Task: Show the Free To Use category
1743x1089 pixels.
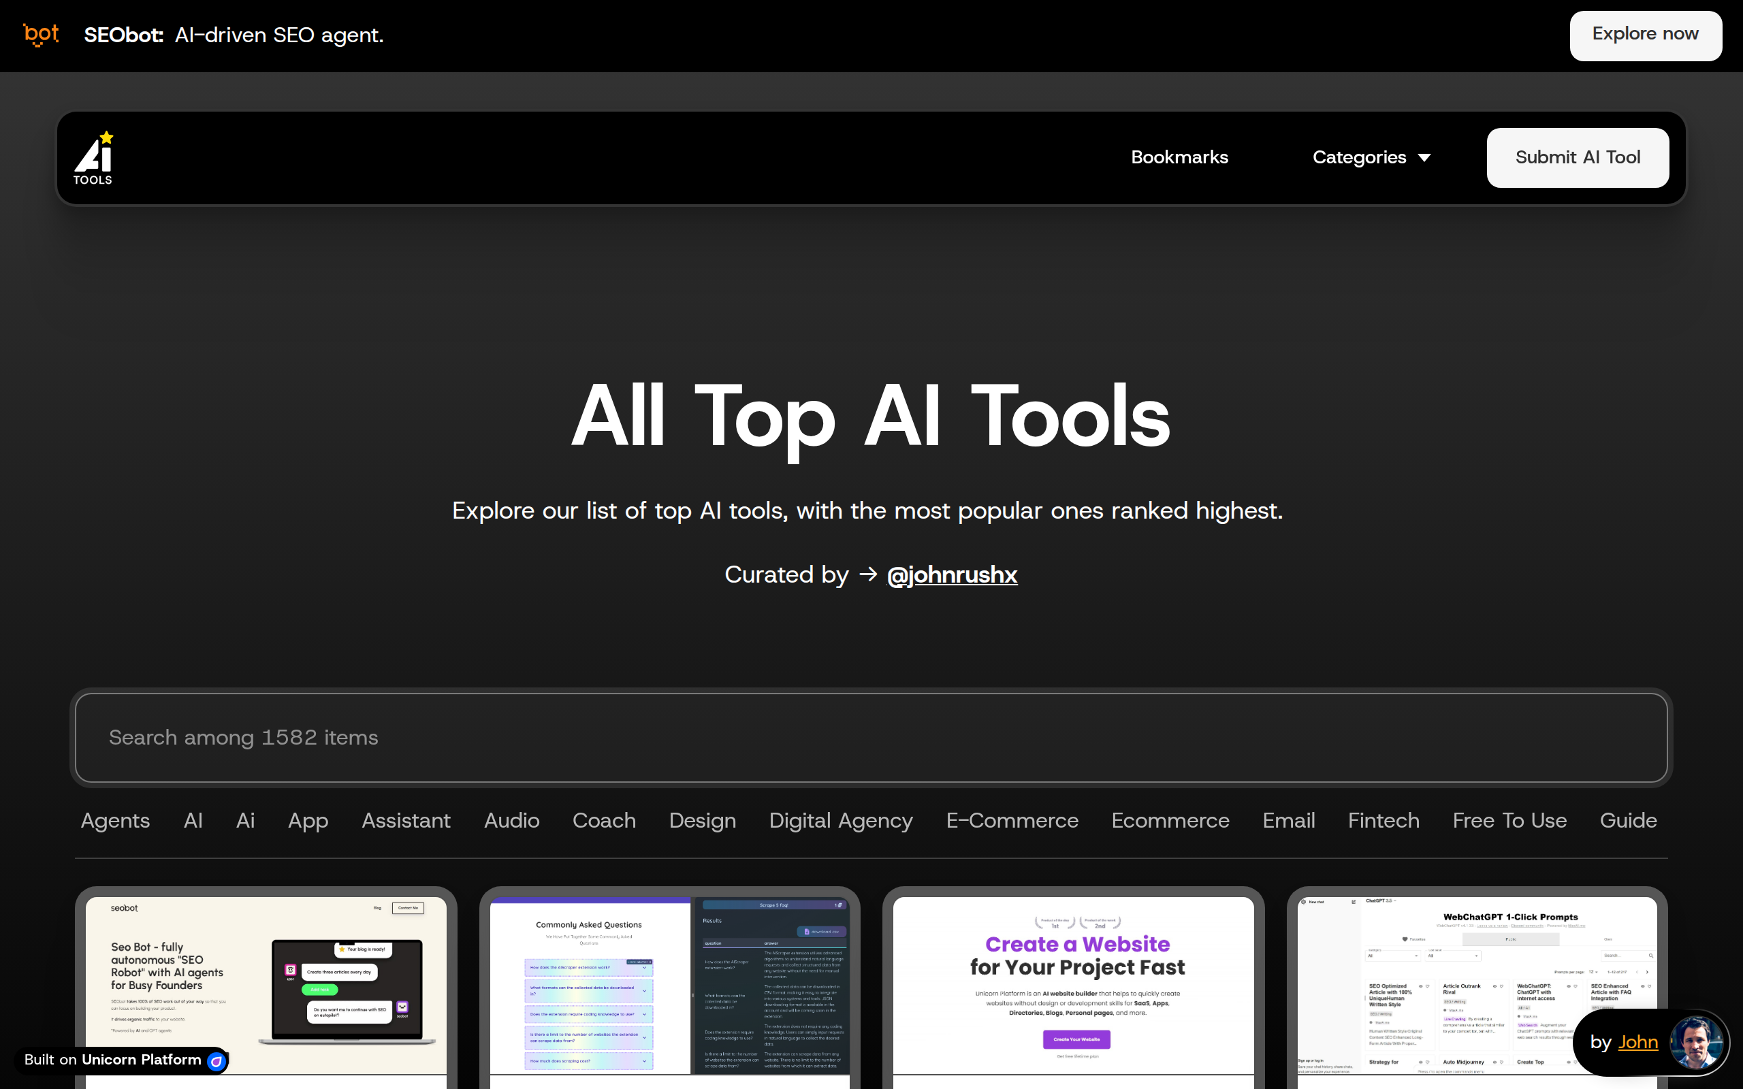Action: pos(1509,820)
